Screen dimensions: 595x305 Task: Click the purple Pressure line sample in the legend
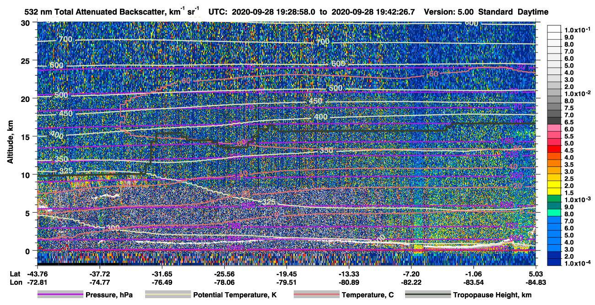click(60, 295)
